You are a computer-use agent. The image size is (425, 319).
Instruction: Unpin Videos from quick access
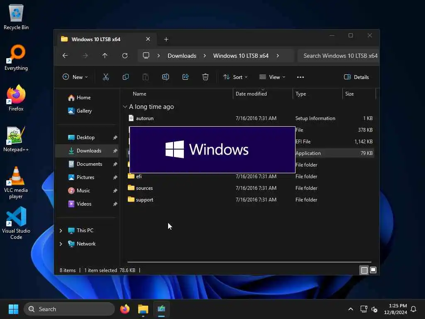115,204
